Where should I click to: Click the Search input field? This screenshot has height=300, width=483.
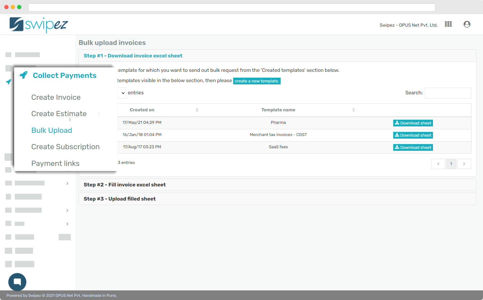point(448,93)
